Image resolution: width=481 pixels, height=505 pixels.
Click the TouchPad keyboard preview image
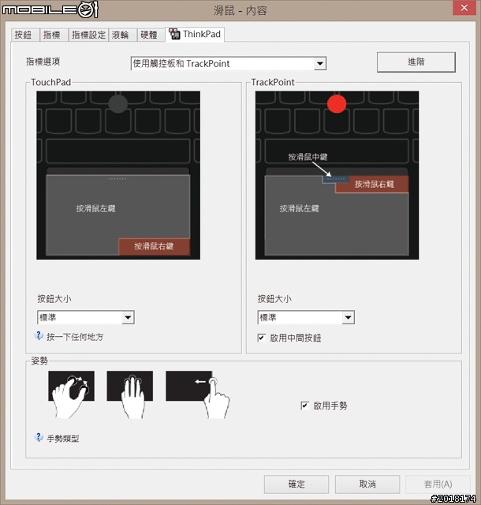pos(118,175)
